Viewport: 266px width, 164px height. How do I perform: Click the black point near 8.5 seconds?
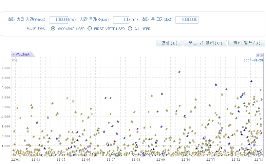tap(179, 72)
